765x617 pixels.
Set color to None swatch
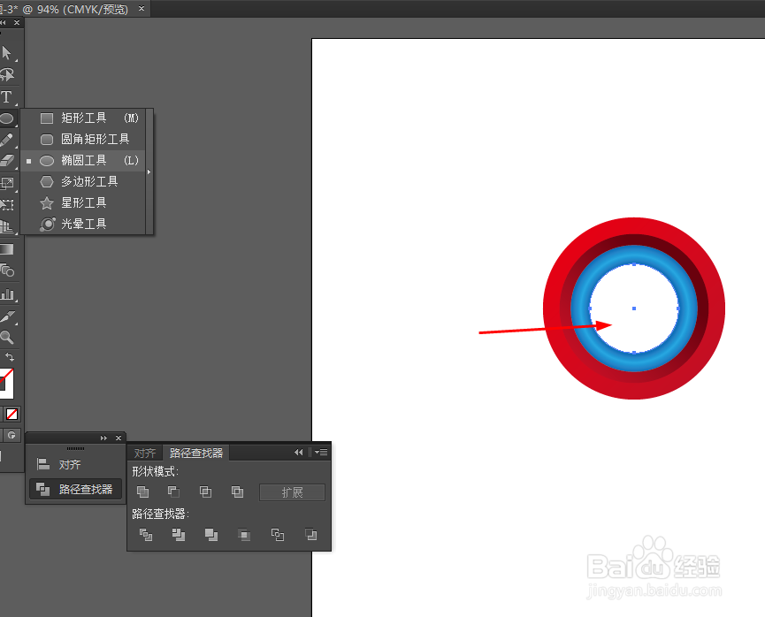pyautogui.click(x=11, y=415)
